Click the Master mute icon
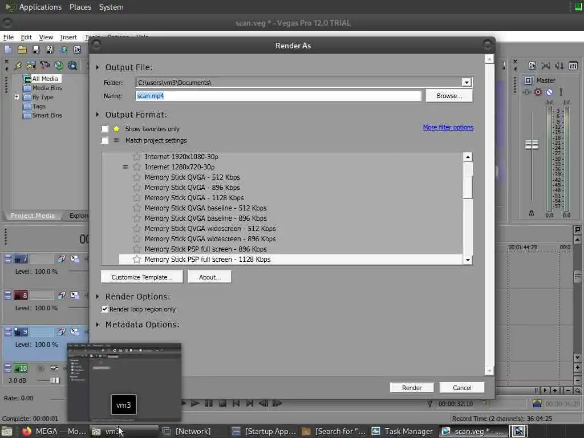 click(x=549, y=92)
